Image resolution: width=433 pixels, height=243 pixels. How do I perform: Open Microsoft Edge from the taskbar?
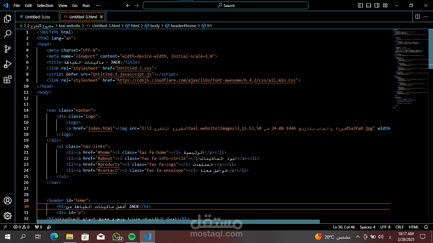tap(54, 237)
